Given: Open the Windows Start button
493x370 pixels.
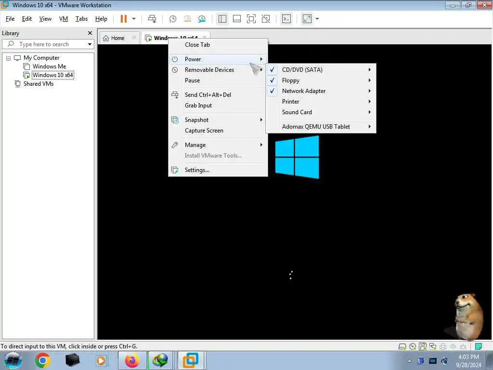Looking at the screenshot, I should coord(13,360).
